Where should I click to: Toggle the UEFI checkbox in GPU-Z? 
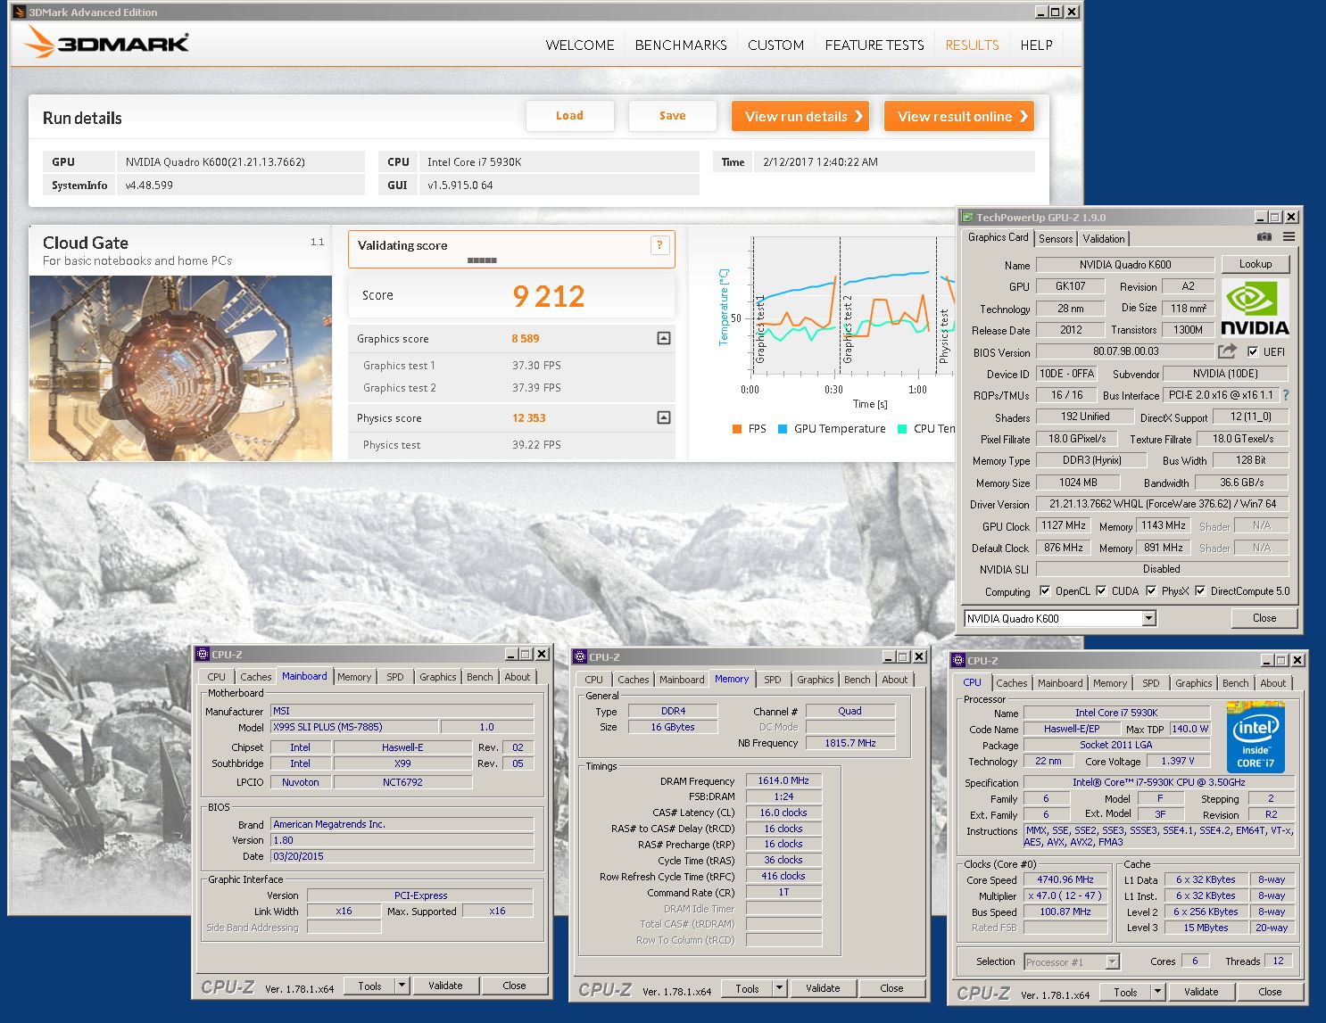pos(1253,351)
